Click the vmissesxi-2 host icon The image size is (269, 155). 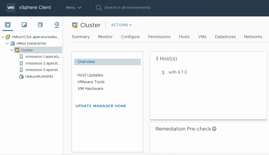[21, 63]
